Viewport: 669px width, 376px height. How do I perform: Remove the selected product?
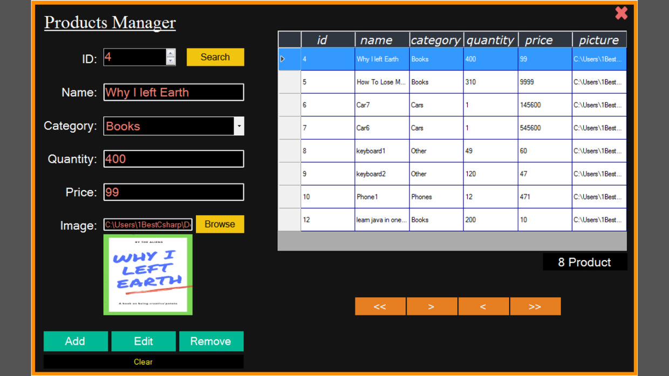point(211,341)
